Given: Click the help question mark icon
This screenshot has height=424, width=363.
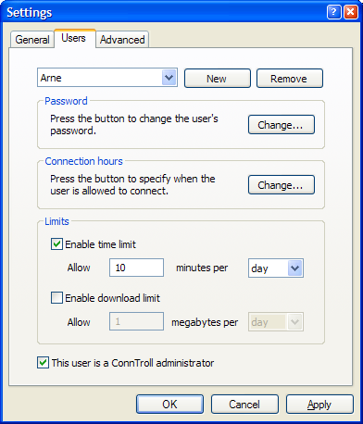Looking at the screenshot, I should click(333, 12).
